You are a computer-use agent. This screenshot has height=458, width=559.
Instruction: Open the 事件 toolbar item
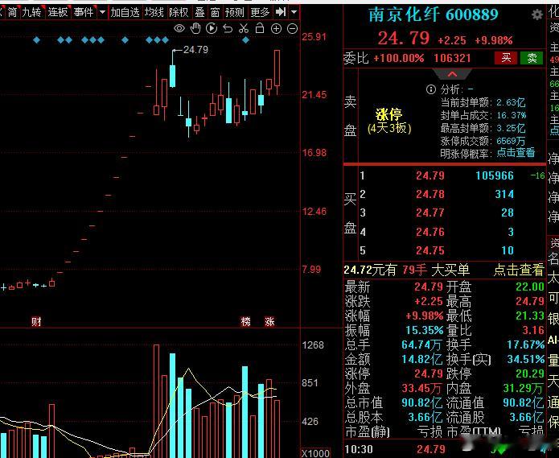click(x=84, y=13)
